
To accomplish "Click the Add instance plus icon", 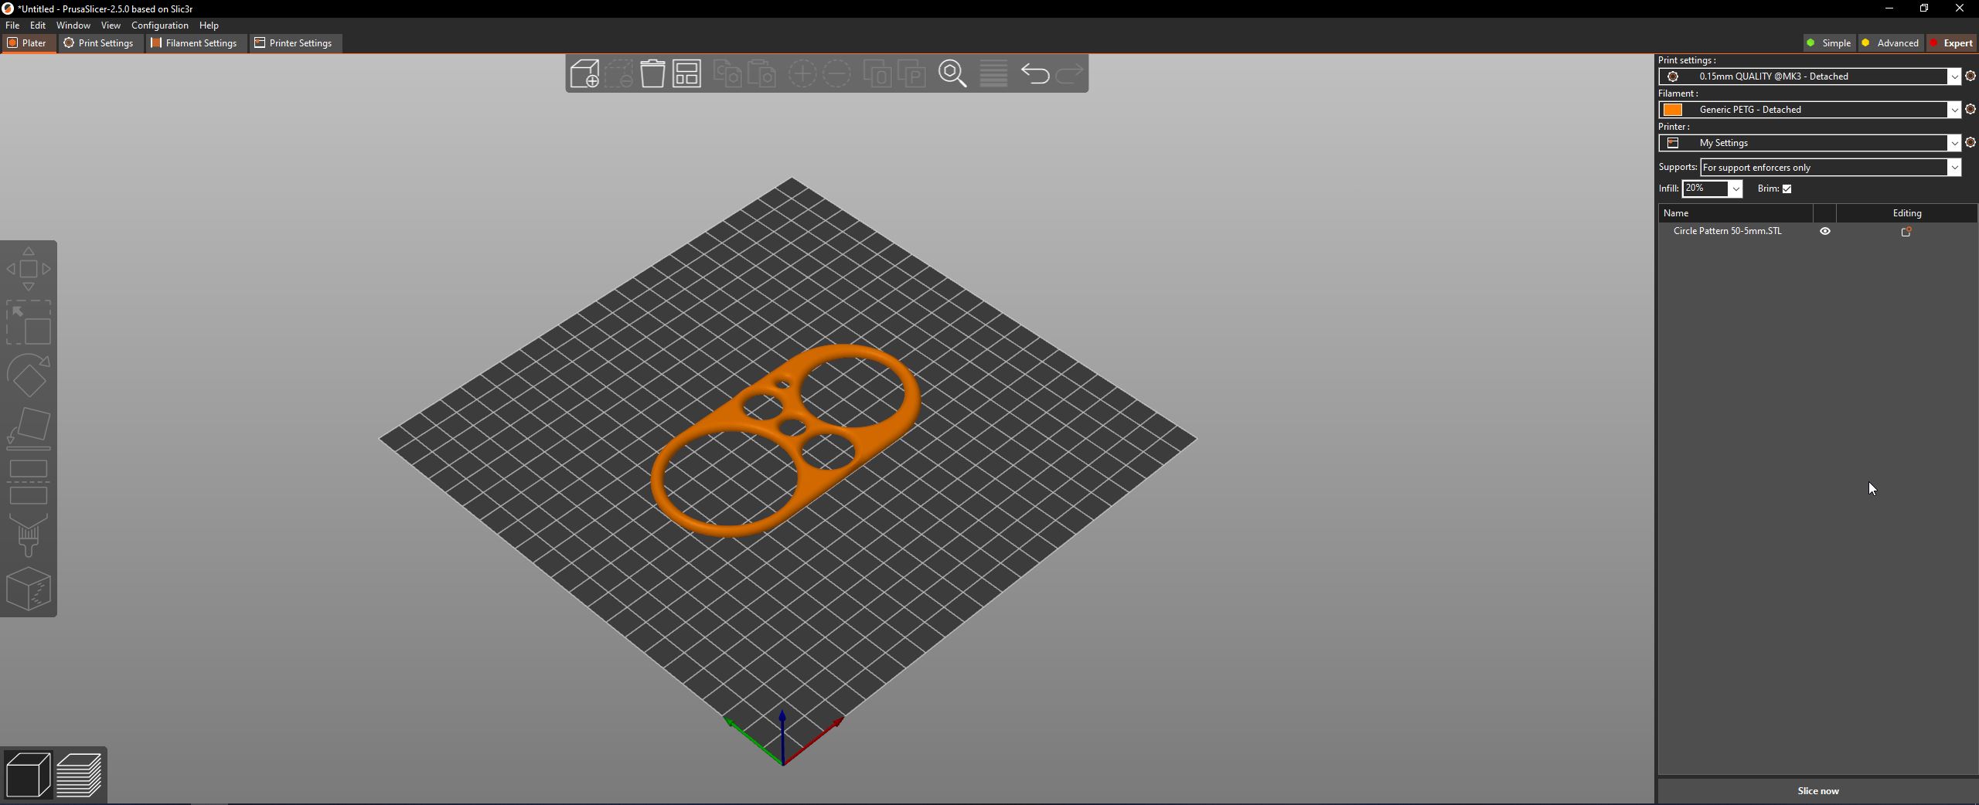I will 802,73.
